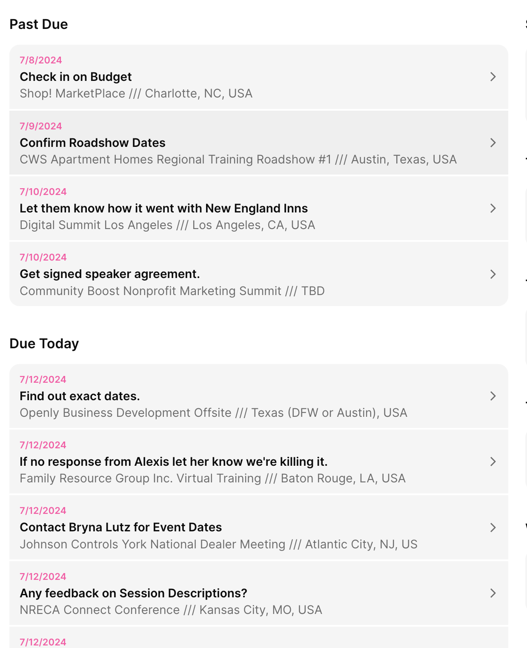Click chevron beside Confirm Roadshow Dates

tap(493, 143)
